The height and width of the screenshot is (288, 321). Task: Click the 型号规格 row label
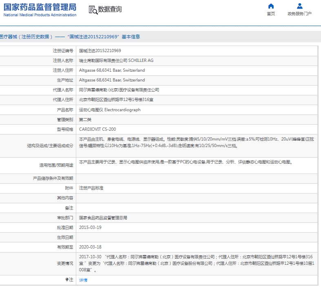point(65,130)
